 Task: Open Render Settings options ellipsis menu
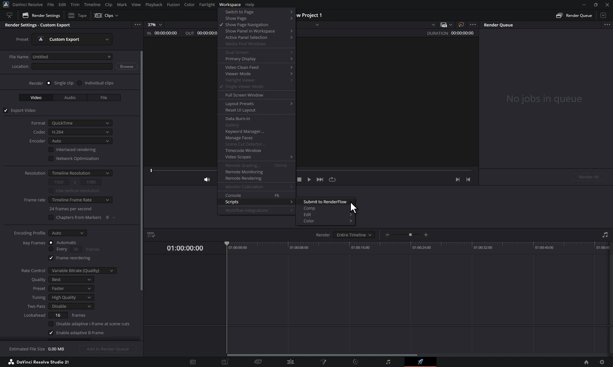point(138,25)
